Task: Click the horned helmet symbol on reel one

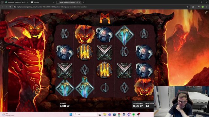Action: tap(65, 52)
